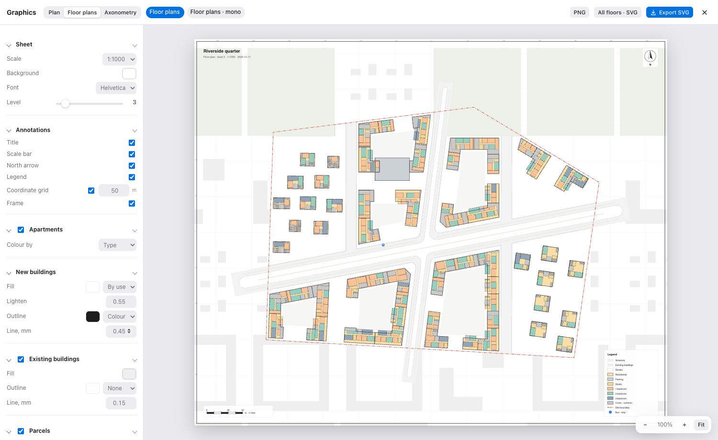Expand Apartments with the chevron at its row end

[135, 231]
